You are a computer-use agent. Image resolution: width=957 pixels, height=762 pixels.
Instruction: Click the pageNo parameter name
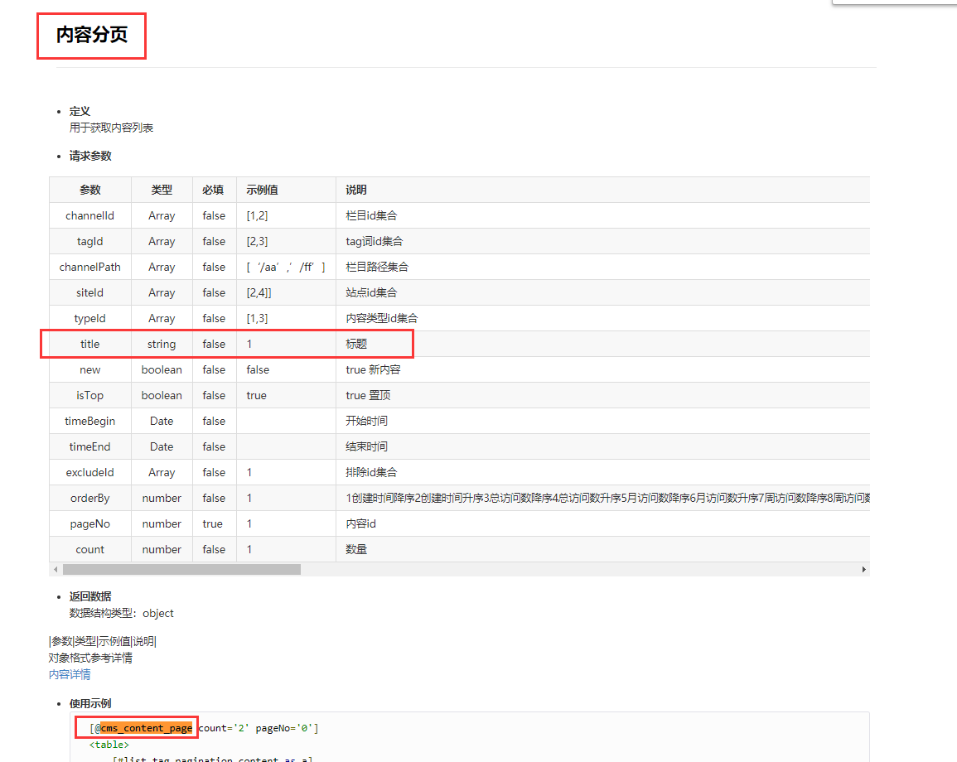pyautogui.click(x=89, y=523)
